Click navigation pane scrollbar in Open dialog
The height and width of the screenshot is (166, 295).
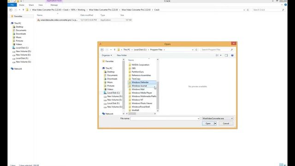pyautogui.click(x=124, y=85)
